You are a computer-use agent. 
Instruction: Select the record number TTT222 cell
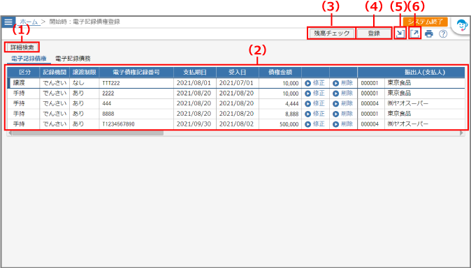(136, 83)
